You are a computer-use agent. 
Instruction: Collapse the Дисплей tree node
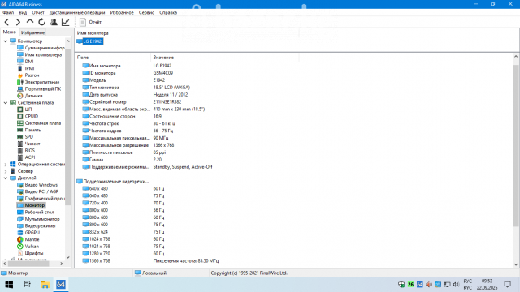point(6,178)
